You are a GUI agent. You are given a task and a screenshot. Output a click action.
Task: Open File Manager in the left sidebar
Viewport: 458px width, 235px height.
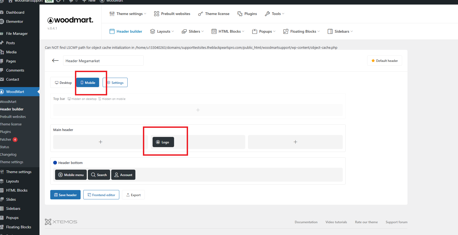coord(17,33)
